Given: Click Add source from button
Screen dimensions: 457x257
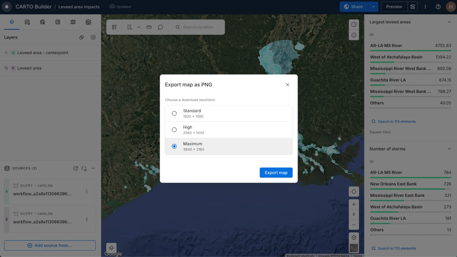Looking at the screenshot, I should (50, 245).
